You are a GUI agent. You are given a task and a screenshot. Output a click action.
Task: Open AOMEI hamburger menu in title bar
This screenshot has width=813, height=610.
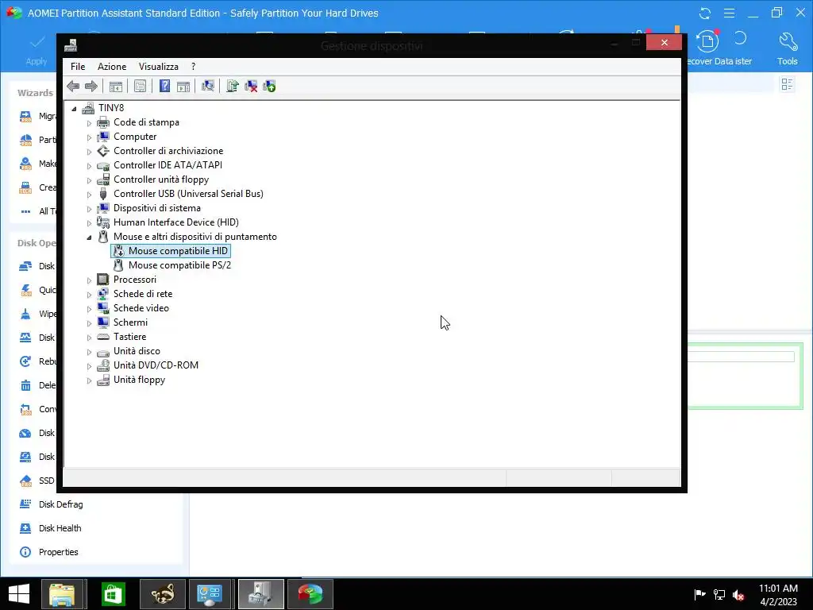tap(729, 14)
